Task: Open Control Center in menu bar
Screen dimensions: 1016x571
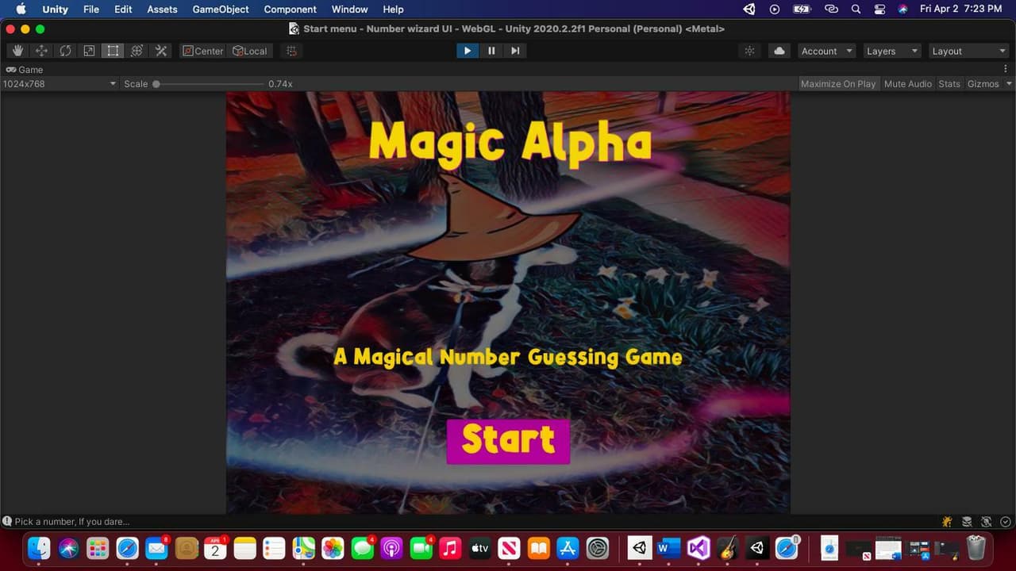Action: (879, 10)
